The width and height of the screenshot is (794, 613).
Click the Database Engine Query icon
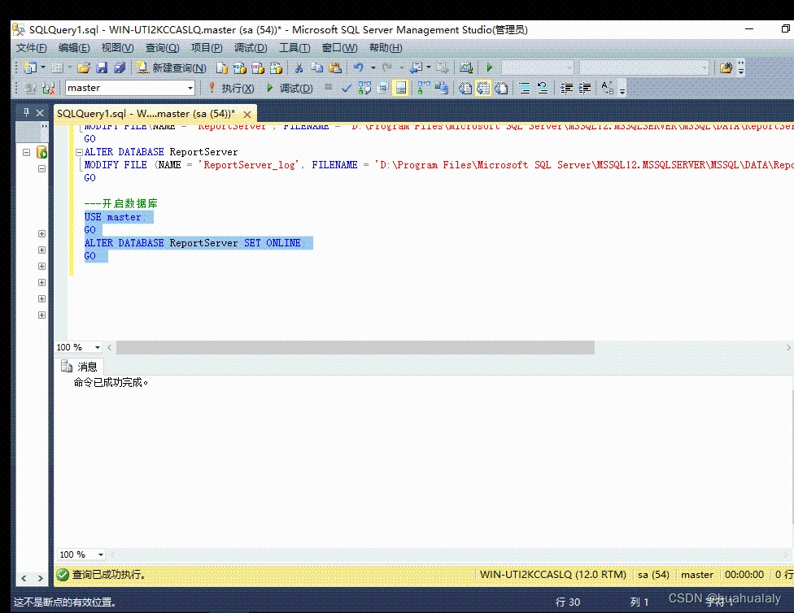point(222,67)
